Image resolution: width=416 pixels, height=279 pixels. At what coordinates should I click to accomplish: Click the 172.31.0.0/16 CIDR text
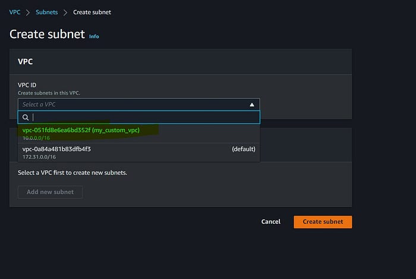[x=39, y=157]
